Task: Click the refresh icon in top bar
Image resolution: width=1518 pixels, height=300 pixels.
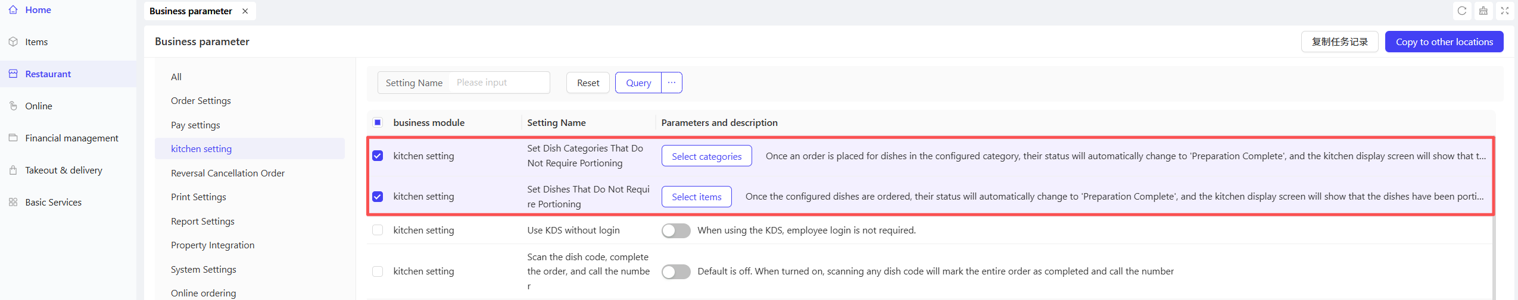Action: pos(1461,11)
